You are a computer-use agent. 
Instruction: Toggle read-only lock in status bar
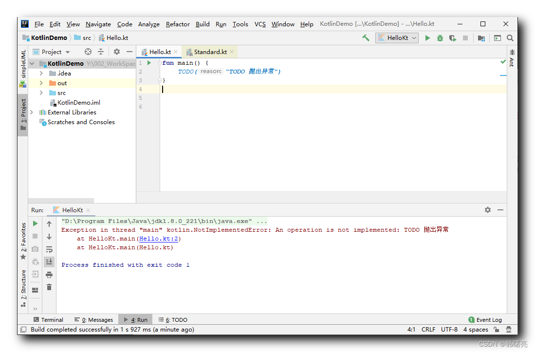(497, 329)
